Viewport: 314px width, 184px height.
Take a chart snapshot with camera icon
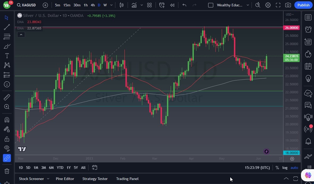288,5
